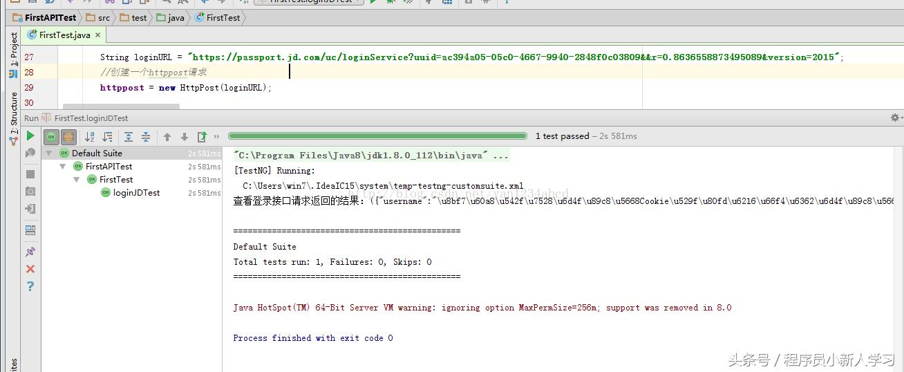This screenshot has width=904, height=372.
Task: Show more test toolbar actions chevron
Action: pyautogui.click(x=216, y=137)
